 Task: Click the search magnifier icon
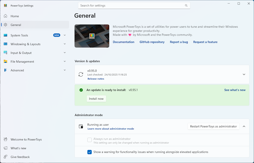[x=186, y=6]
